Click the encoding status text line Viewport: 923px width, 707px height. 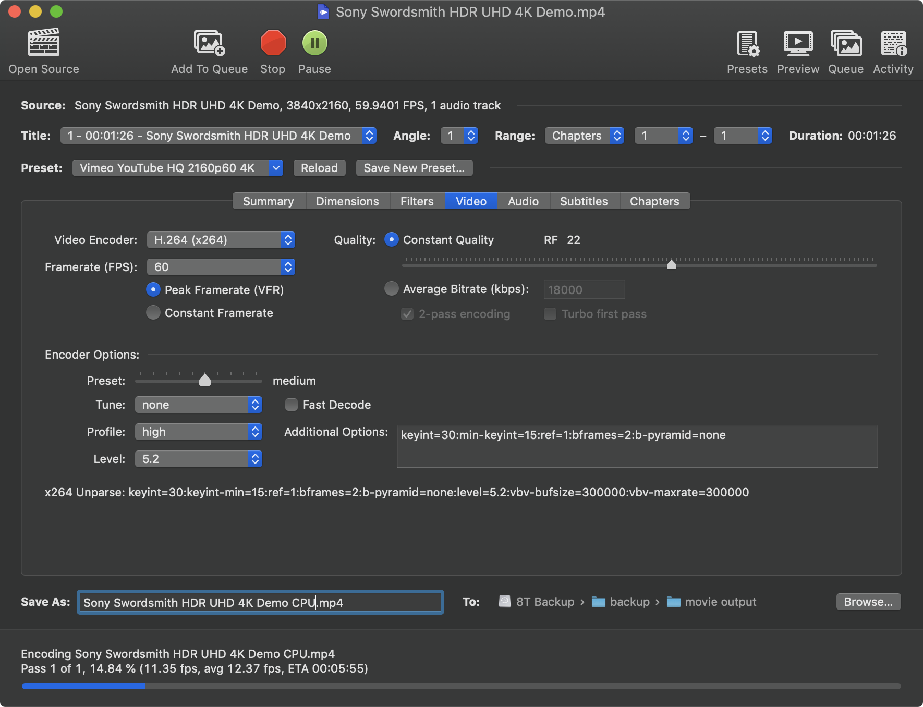(195, 668)
